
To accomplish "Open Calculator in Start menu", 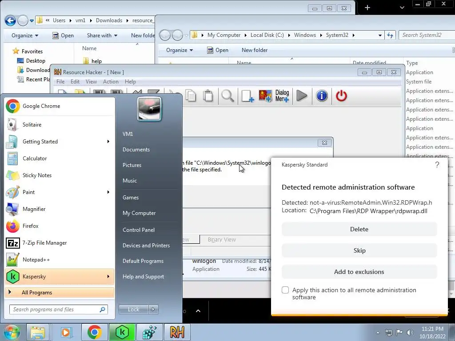I will [x=60, y=159].
